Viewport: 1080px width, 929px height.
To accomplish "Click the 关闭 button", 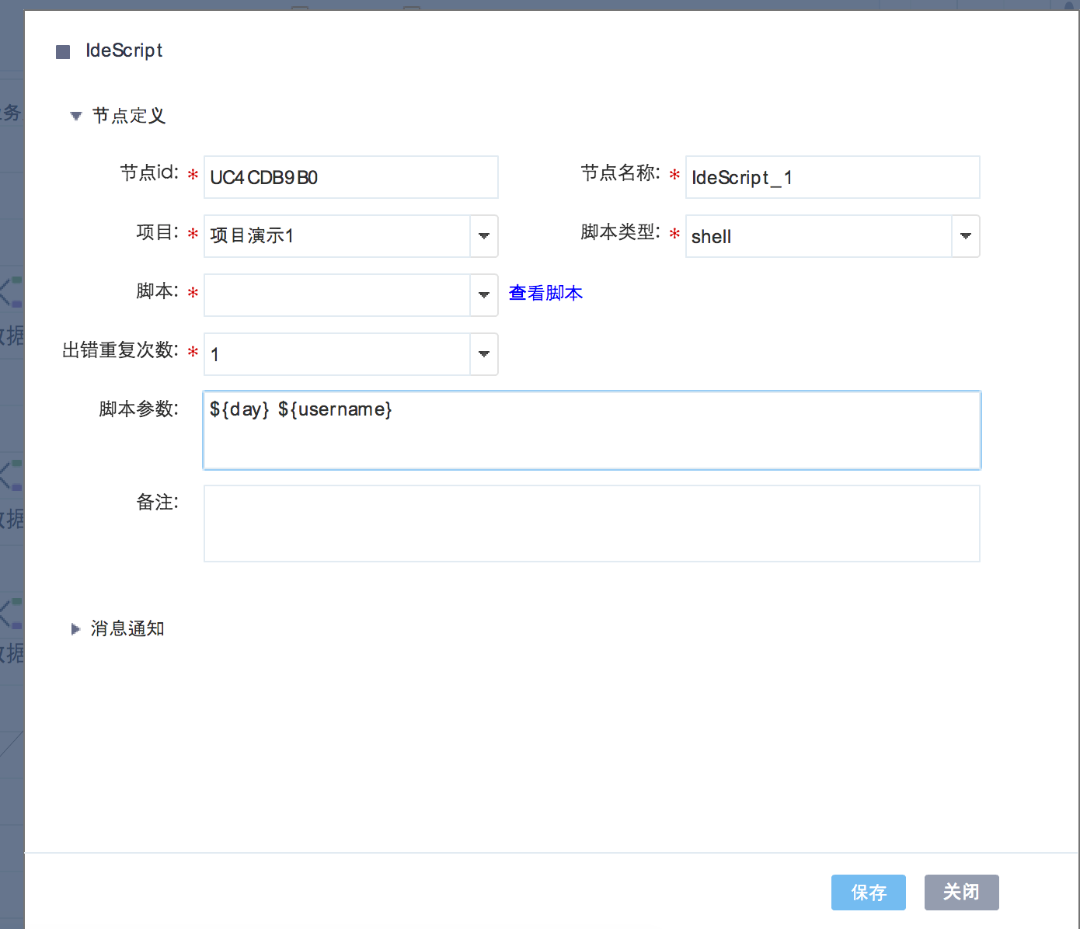I will [x=961, y=892].
